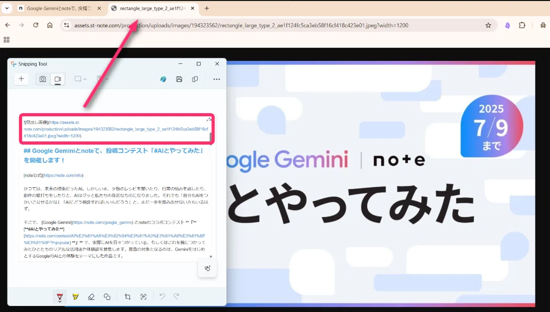Open the snipping shape mode dropdown
The image size is (550, 312).
pyautogui.click(x=81, y=79)
